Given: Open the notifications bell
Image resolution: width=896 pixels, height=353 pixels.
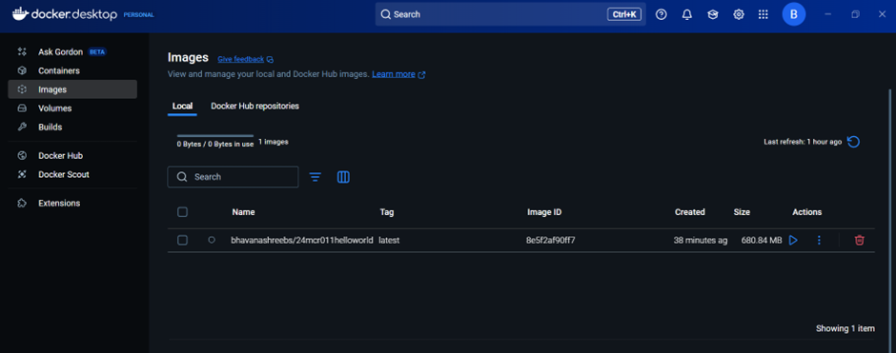Looking at the screenshot, I should coord(687,15).
